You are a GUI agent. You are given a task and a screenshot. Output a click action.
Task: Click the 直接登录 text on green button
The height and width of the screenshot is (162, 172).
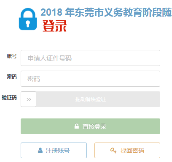94,126
